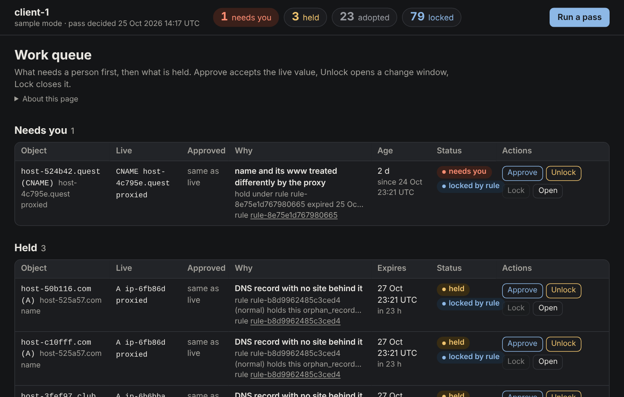The width and height of the screenshot is (624, 397).
Task: Click the host-c10fff.com object name
Action: point(56,342)
